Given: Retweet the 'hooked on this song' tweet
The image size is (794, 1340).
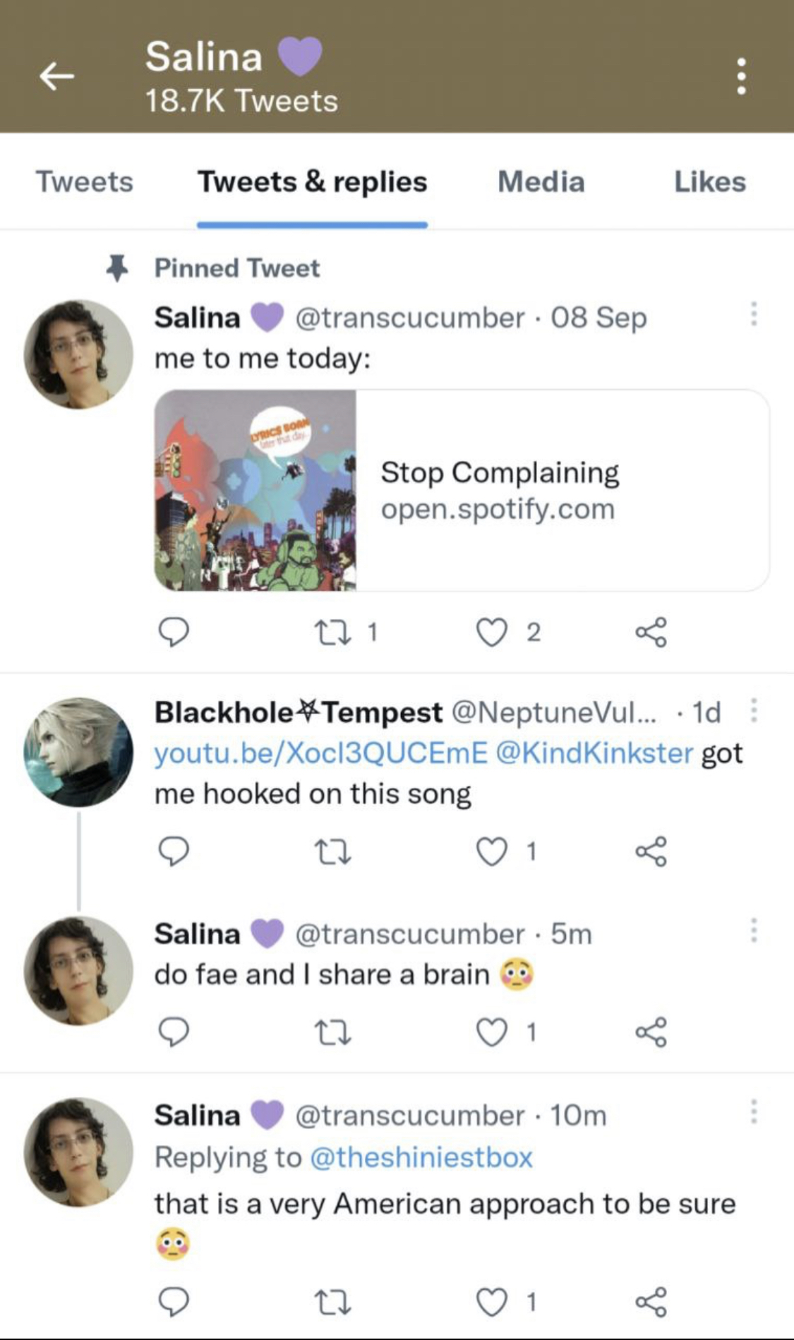Looking at the screenshot, I should coord(332,851).
